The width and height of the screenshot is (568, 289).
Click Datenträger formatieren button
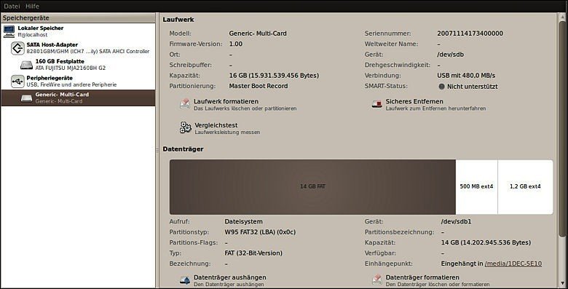point(430,280)
